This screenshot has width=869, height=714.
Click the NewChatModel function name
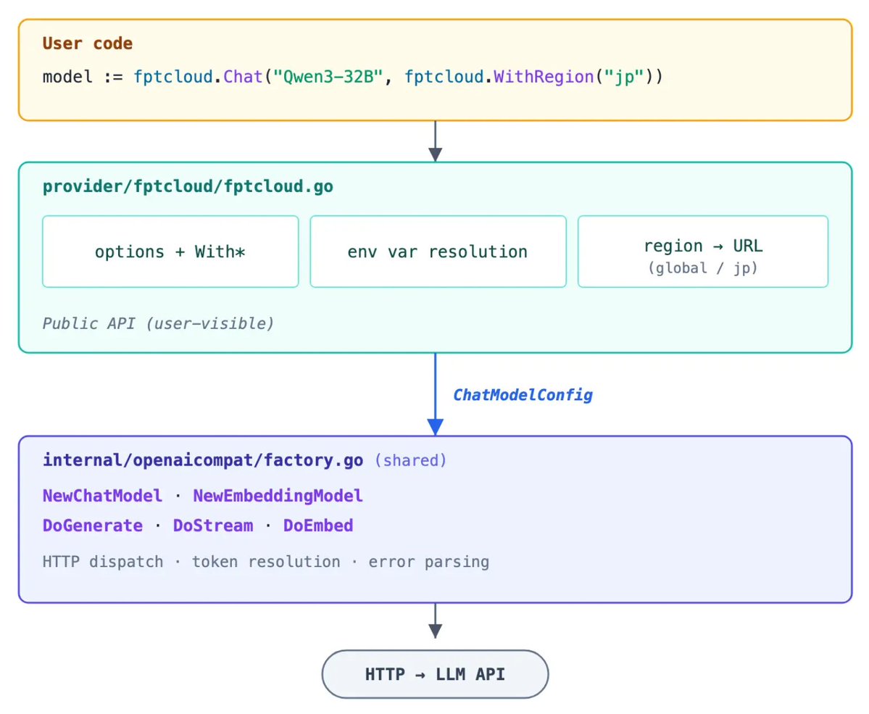point(102,496)
